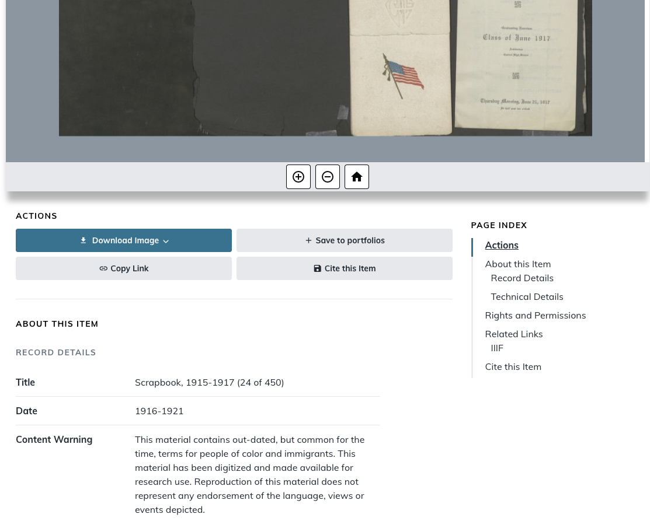Click the chain link icon beside Copy Link
The image size is (650, 521).
pos(103,268)
